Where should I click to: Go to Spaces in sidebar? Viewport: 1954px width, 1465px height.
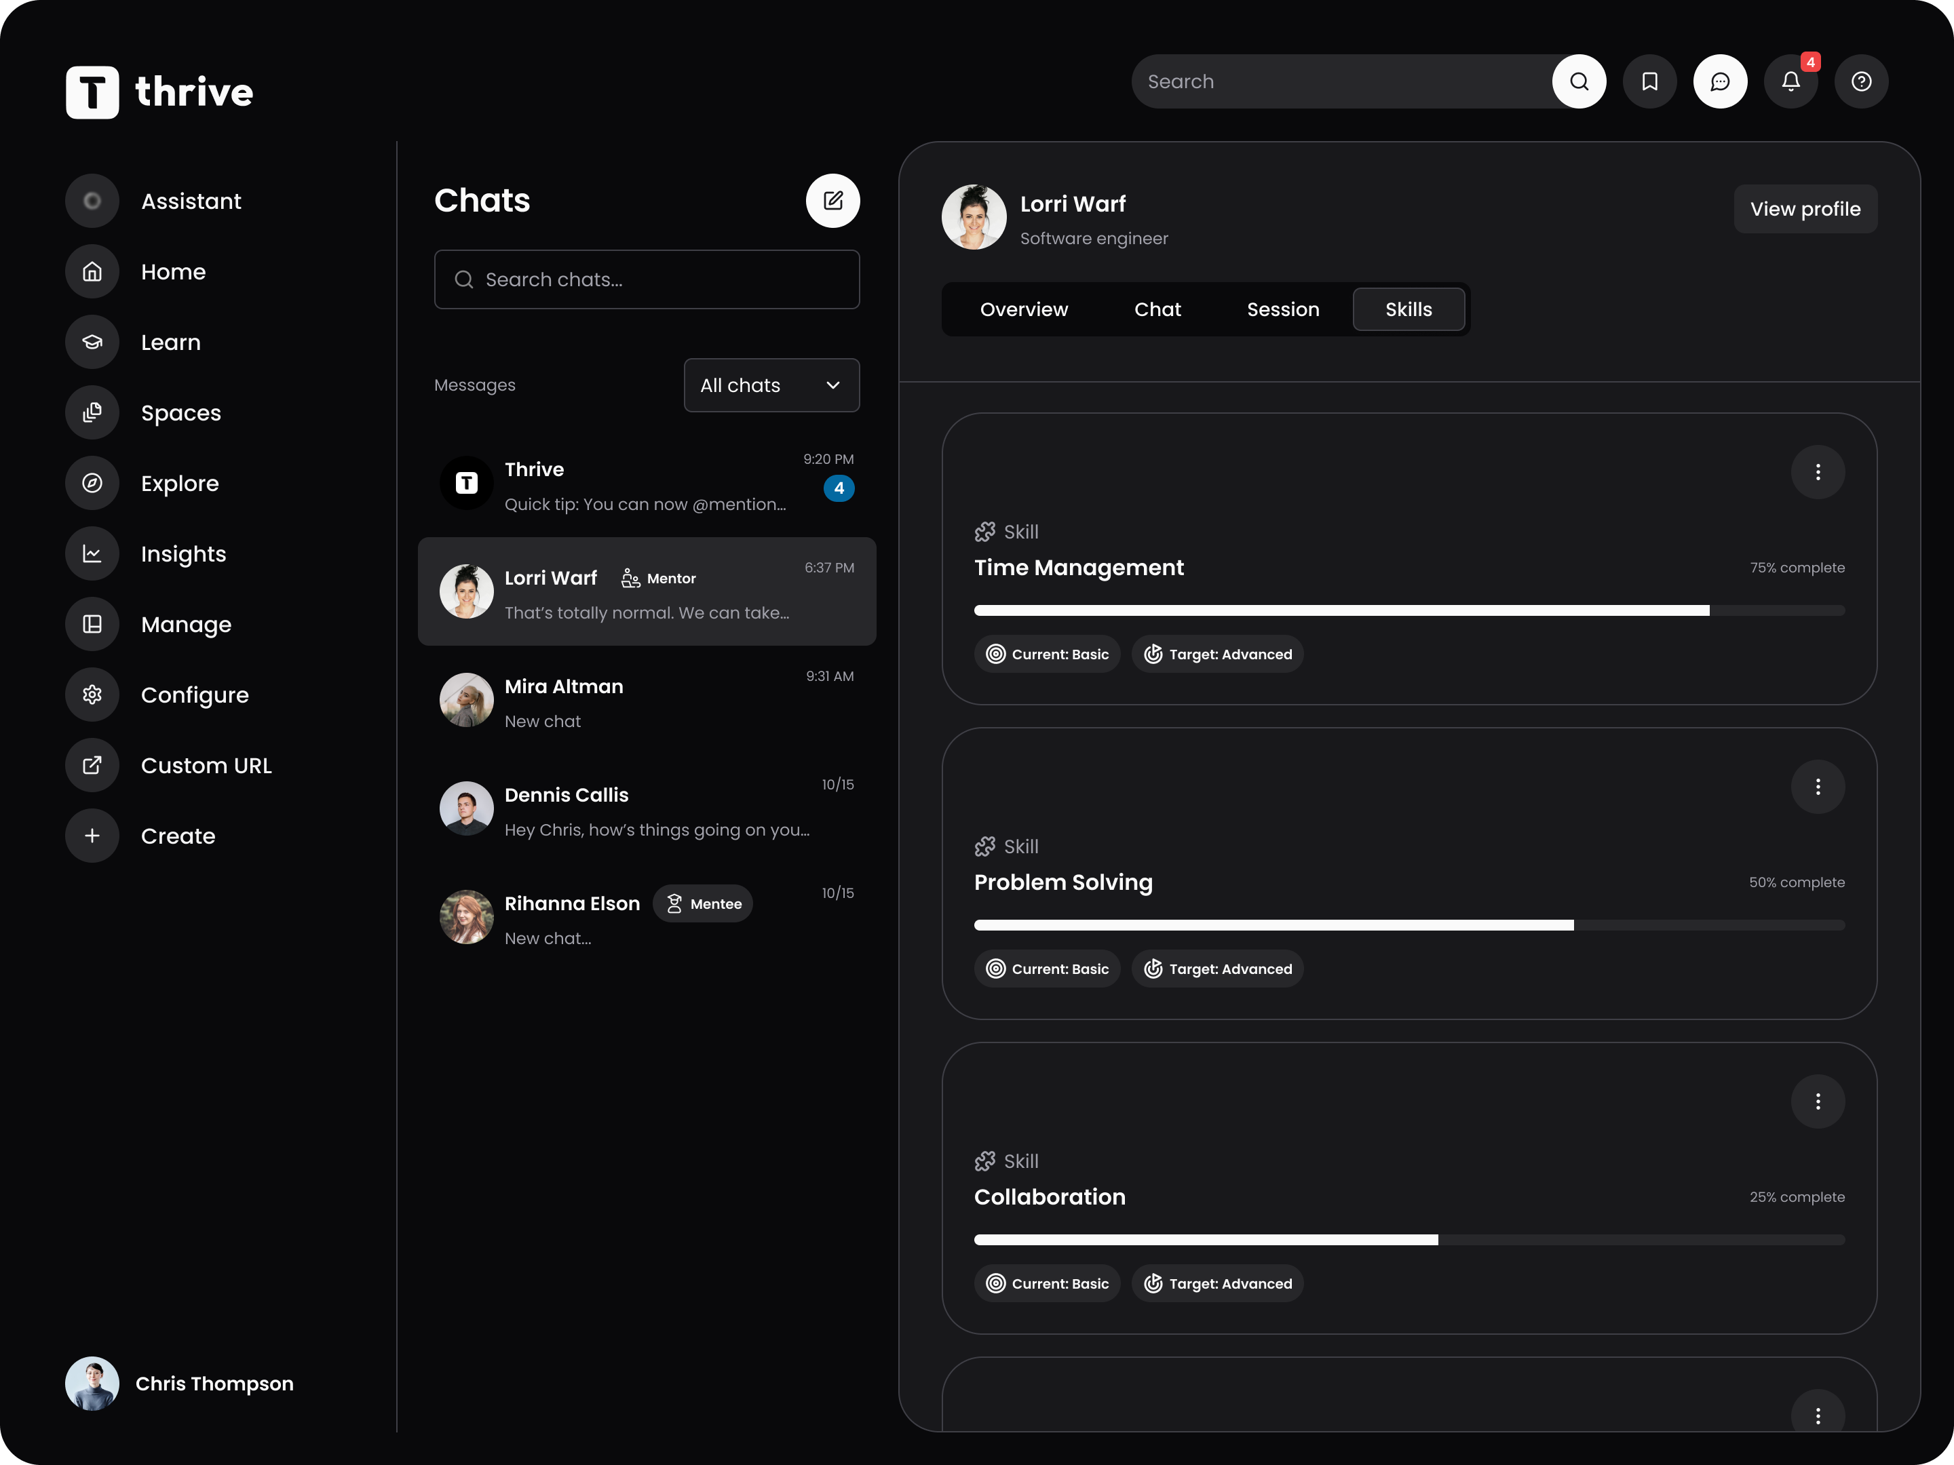(180, 412)
